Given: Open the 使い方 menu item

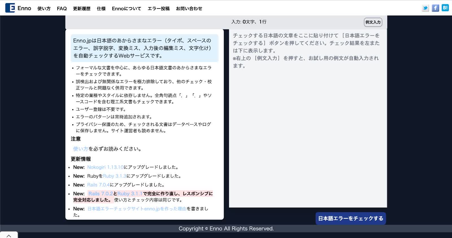Looking at the screenshot, I should tap(44, 8).
